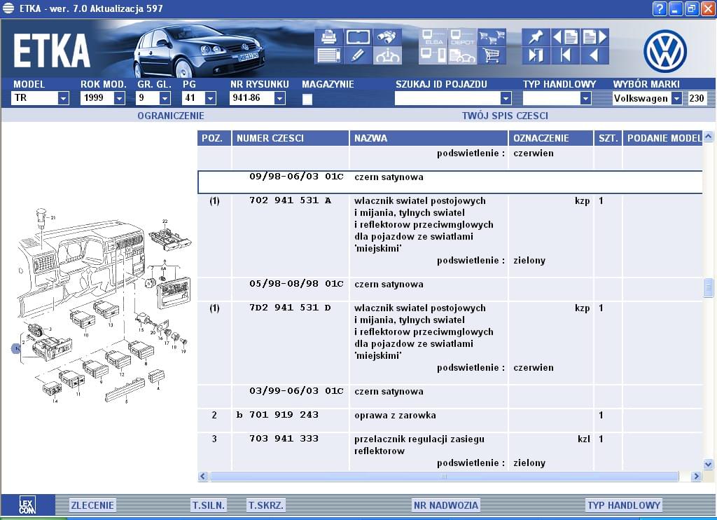The image size is (717, 520).
Task: Click the scroll right arrow of the parts list
Action: [x=696, y=477]
